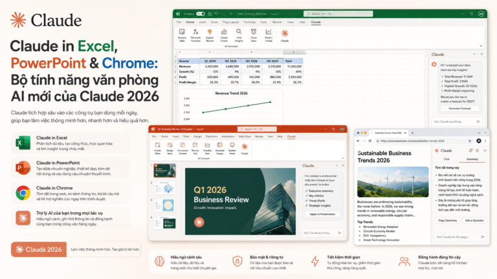497x279 pixels.
Task: Open Excel Page Layout ribbon tab
Action: 230,22
